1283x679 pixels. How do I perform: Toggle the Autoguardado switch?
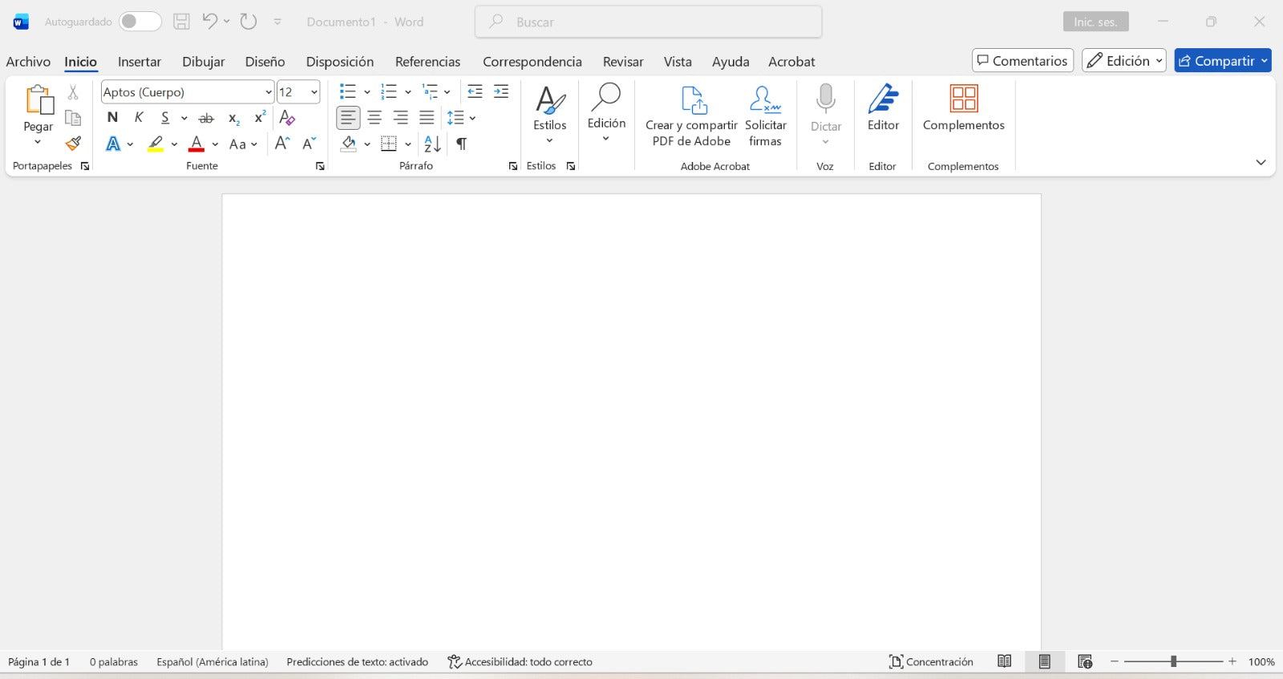tap(140, 22)
